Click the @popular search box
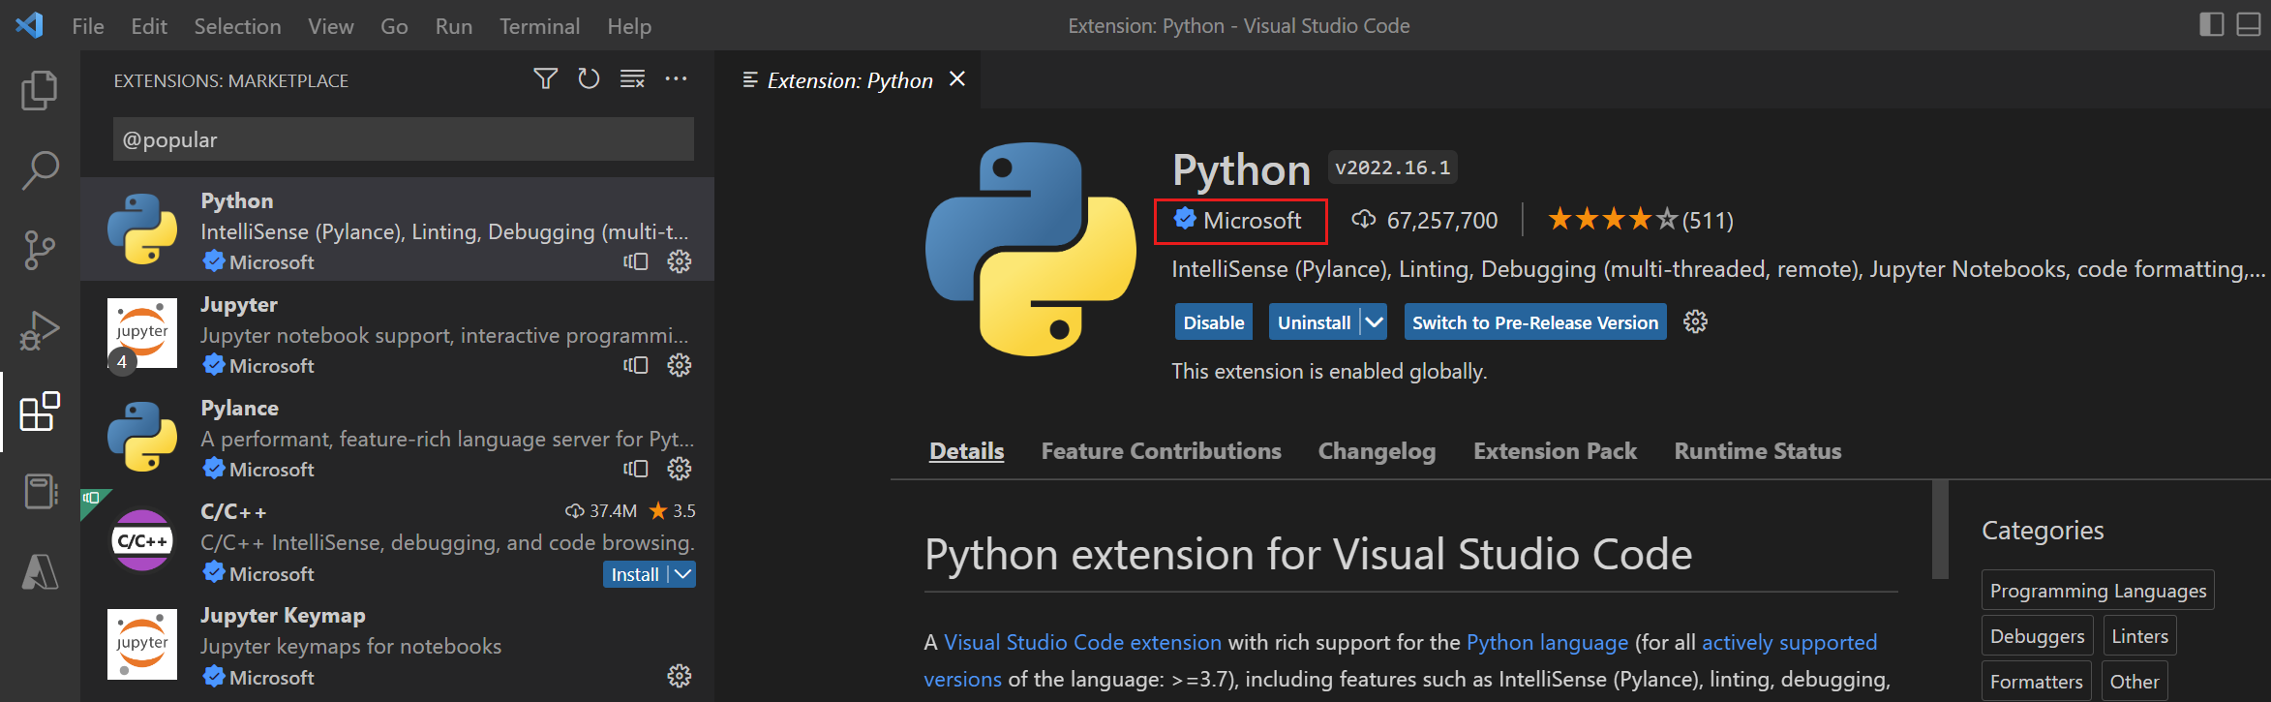This screenshot has width=2271, height=702. click(x=404, y=139)
